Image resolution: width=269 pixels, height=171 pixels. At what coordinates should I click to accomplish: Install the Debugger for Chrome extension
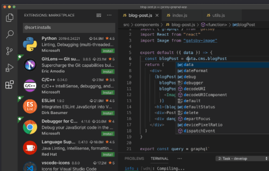pos(108,134)
